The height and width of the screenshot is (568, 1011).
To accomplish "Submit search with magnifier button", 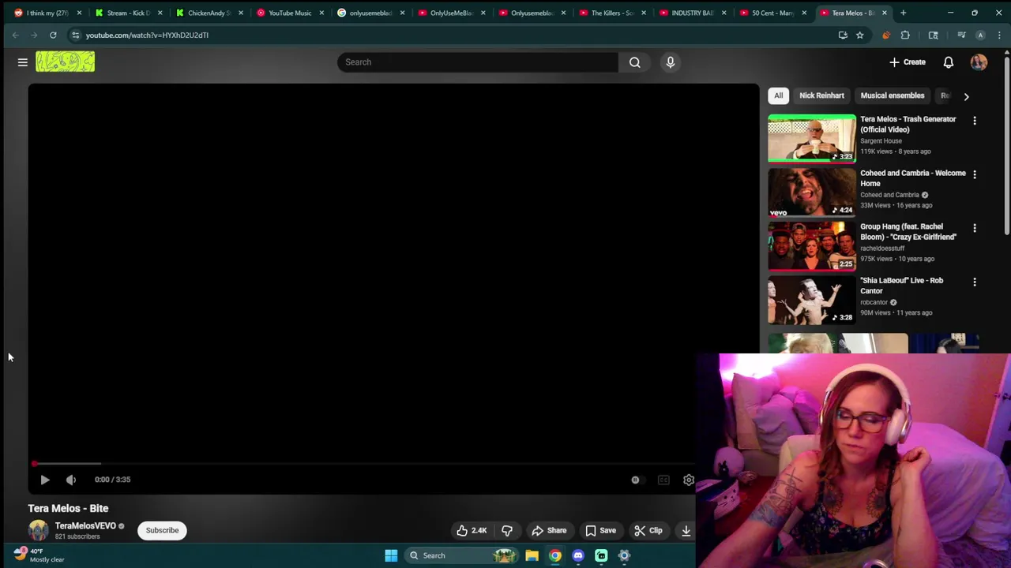I will (x=635, y=62).
